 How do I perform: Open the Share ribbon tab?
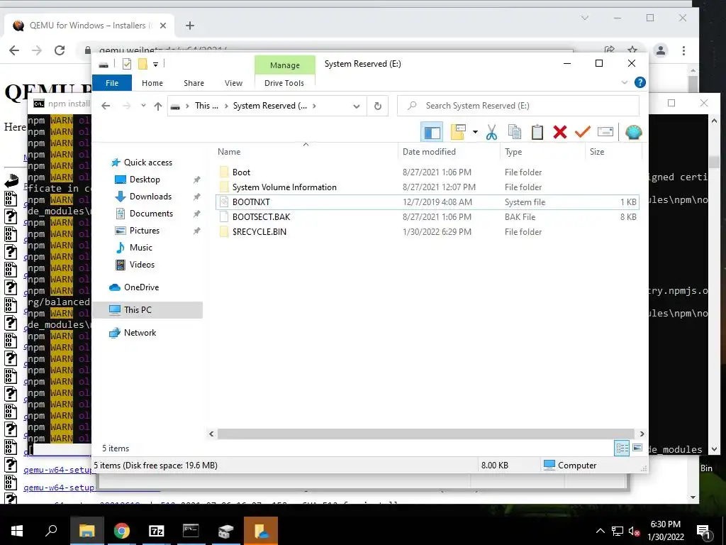[194, 83]
